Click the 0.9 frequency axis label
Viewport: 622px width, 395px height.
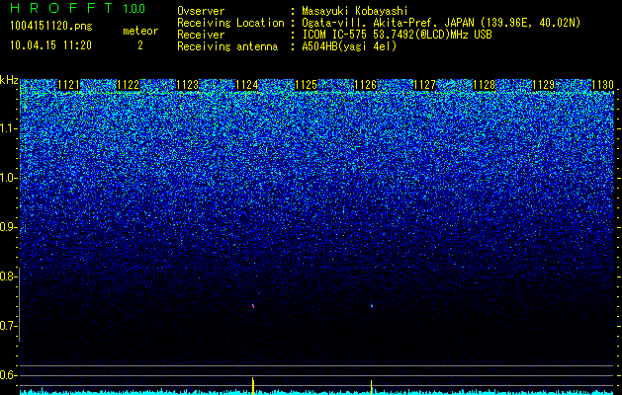(x=8, y=227)
